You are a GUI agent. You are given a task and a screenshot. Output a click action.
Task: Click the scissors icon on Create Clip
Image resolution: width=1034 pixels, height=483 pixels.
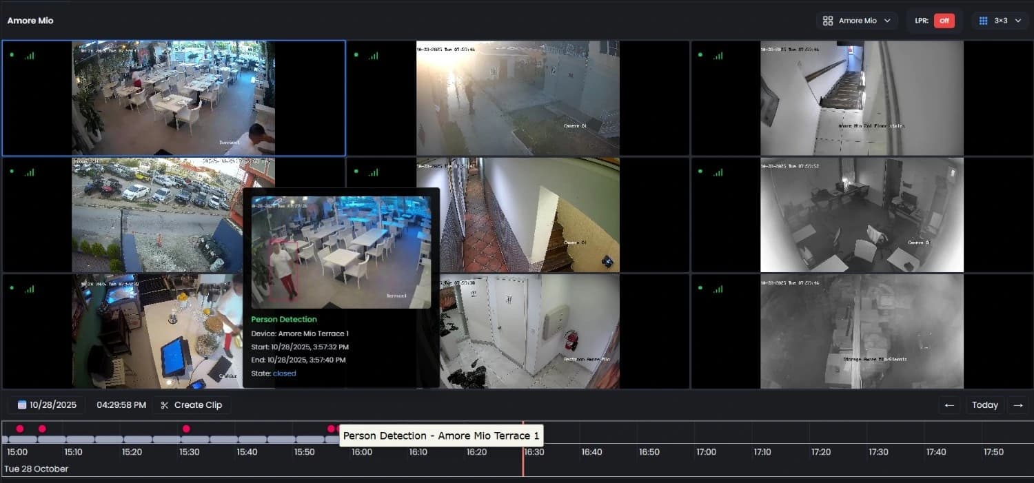[x=164, y=405]
